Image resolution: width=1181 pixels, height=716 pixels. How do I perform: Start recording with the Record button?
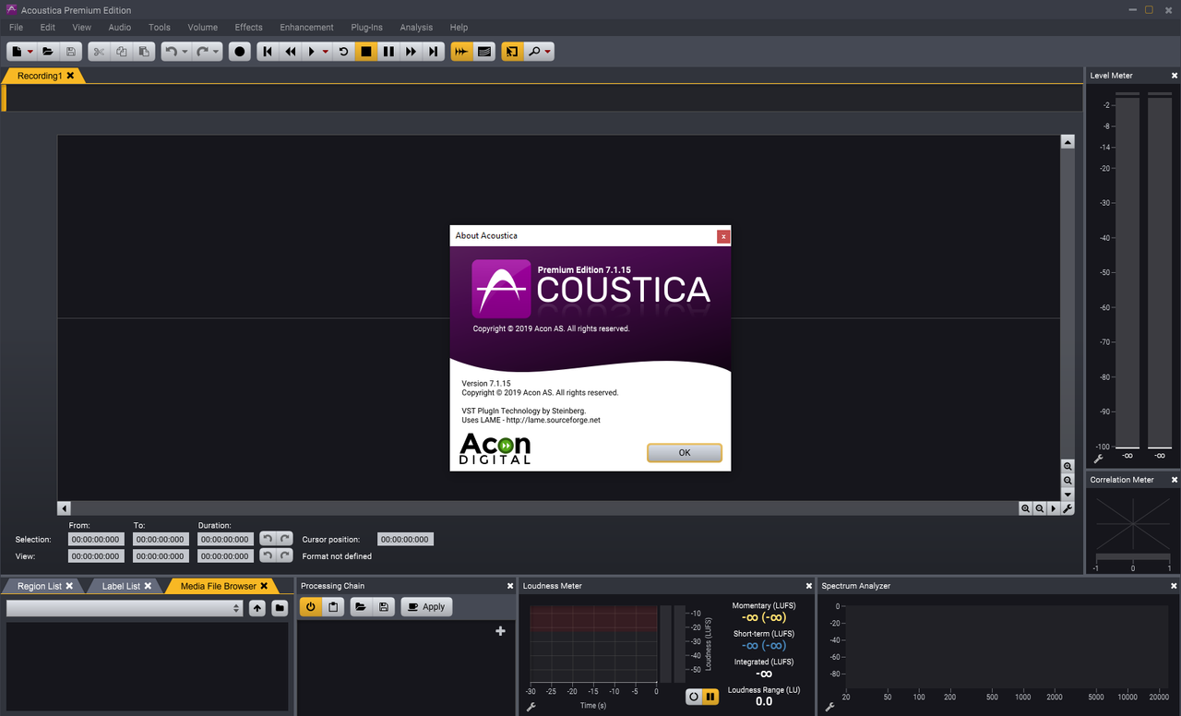(x=240, y=52)
